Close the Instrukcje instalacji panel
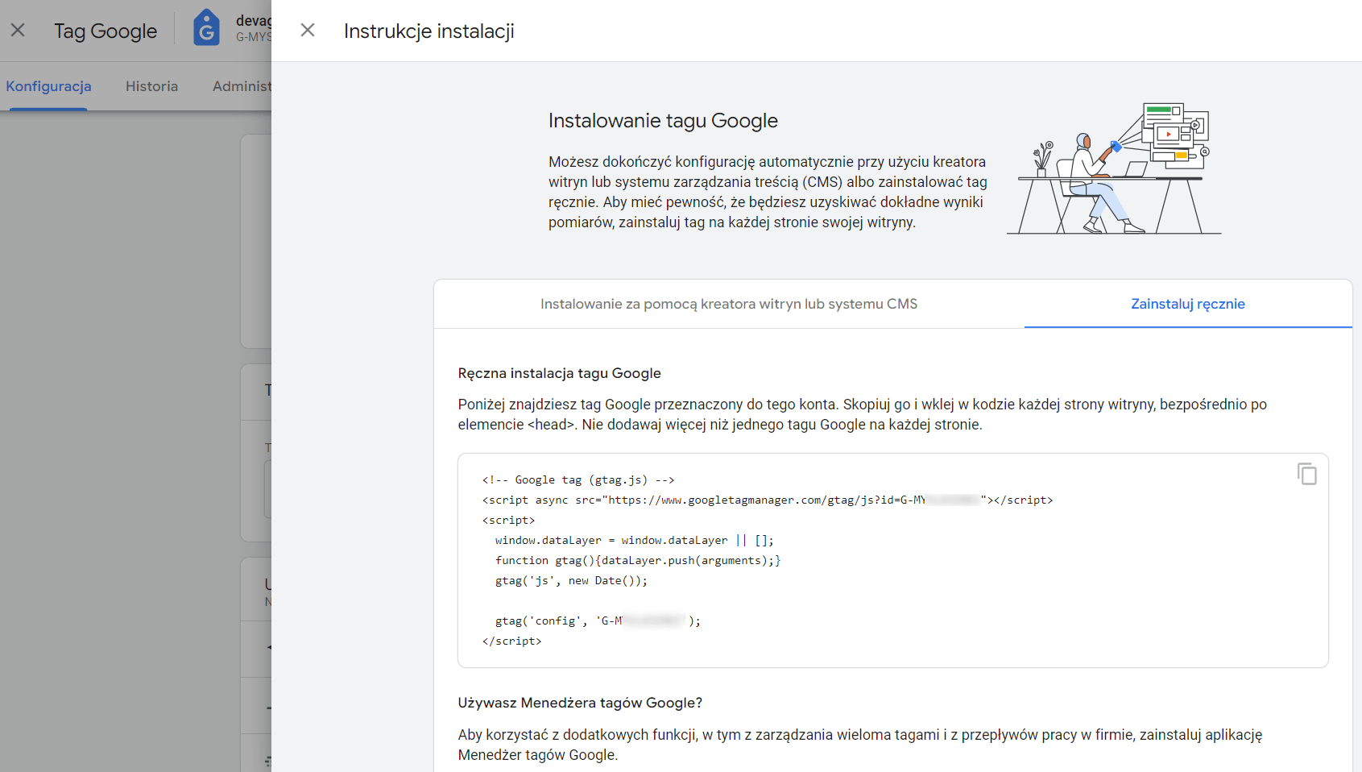1362x772 pixels. 308,31
